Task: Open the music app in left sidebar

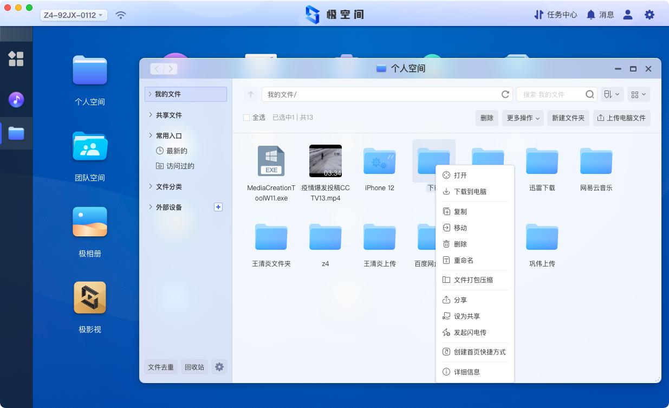Action: click(x=16, y=100)
